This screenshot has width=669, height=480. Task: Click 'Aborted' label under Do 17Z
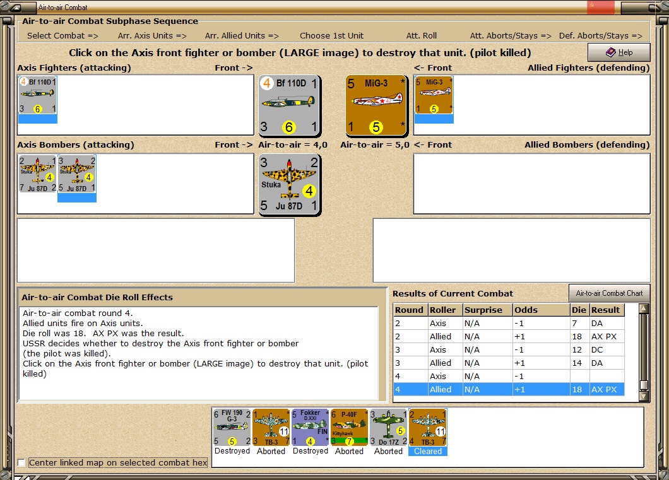click(x=388, y=451)
